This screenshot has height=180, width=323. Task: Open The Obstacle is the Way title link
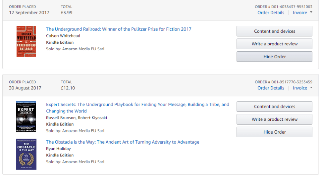(x=123, y=142)
